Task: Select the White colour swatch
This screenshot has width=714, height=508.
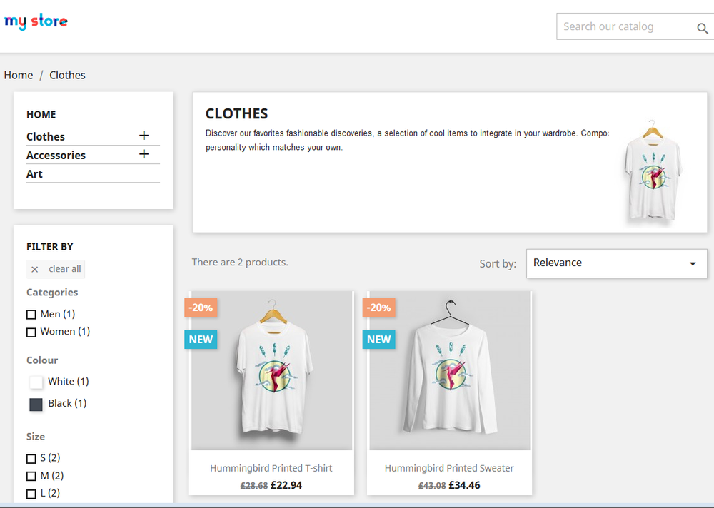Action: click(x=36, y=382)
